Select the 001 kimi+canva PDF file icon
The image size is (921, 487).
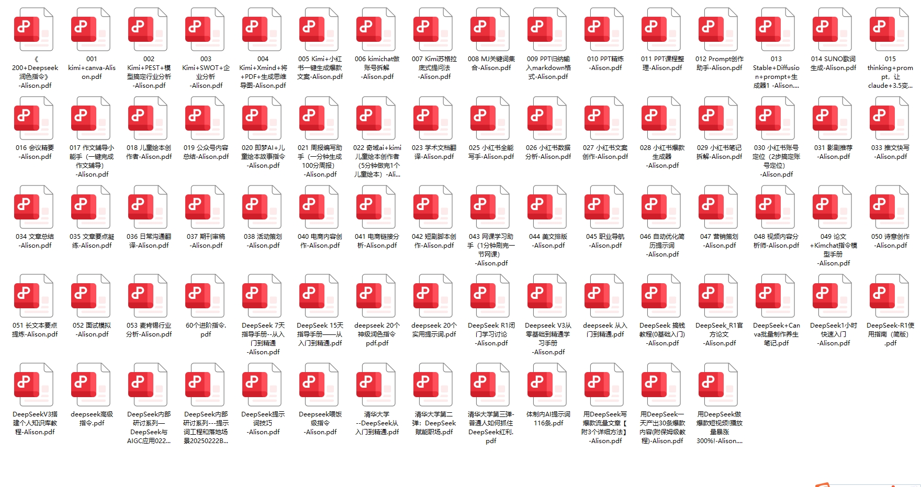pos(91,29)
